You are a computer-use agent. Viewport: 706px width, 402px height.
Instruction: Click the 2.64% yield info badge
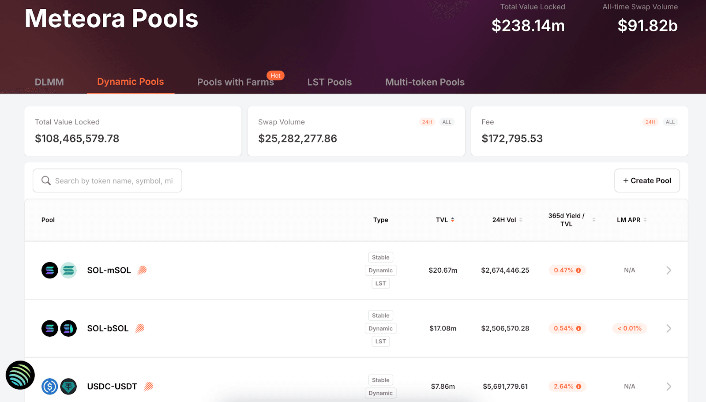(567, 387)
